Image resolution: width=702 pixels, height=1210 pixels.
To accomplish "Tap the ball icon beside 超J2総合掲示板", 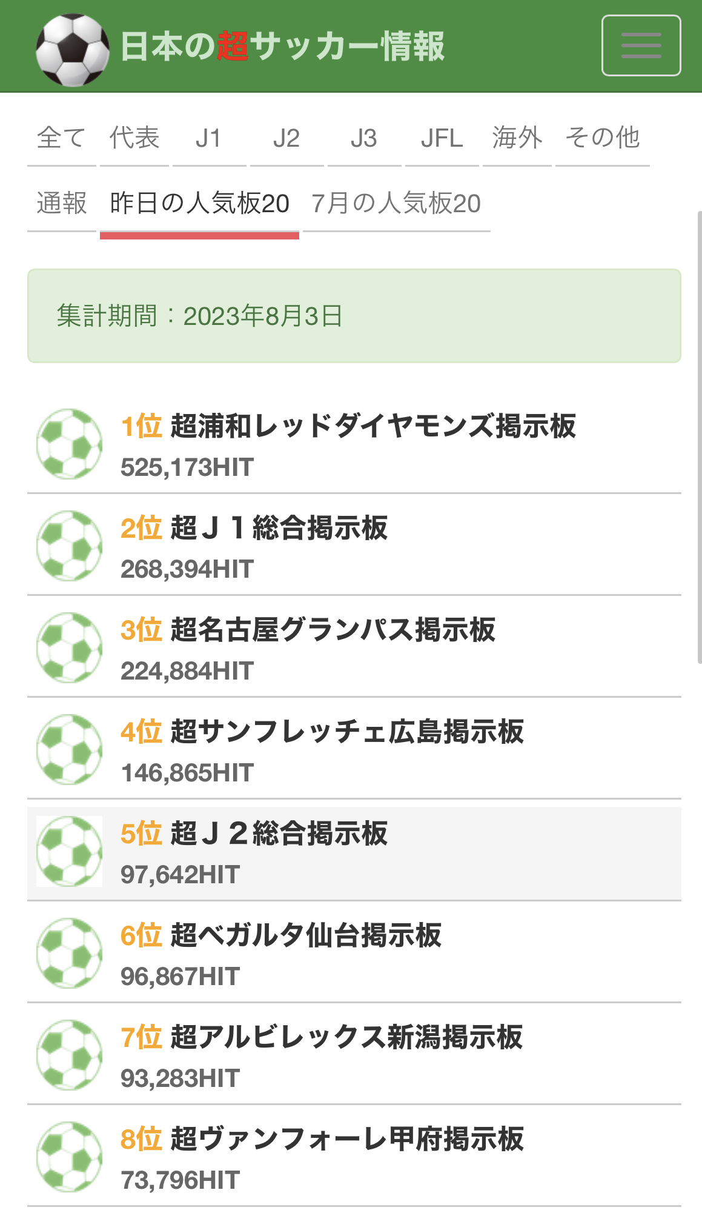I will (69, 851).
